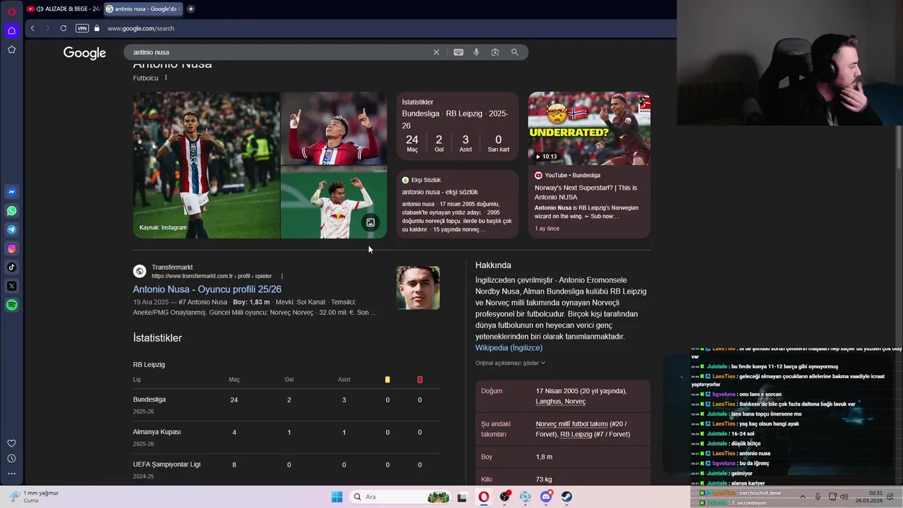Click the red card column header

click(x=420, y=380)
